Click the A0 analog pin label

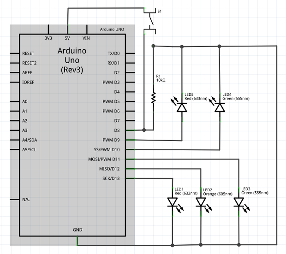point(25,101)
